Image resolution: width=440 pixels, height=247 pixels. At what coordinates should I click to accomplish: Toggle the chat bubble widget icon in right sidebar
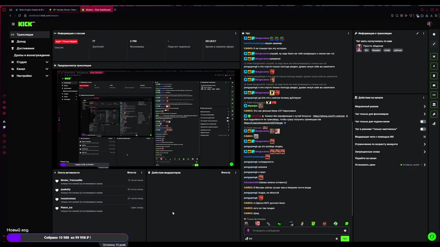click(x=434, y=85)
